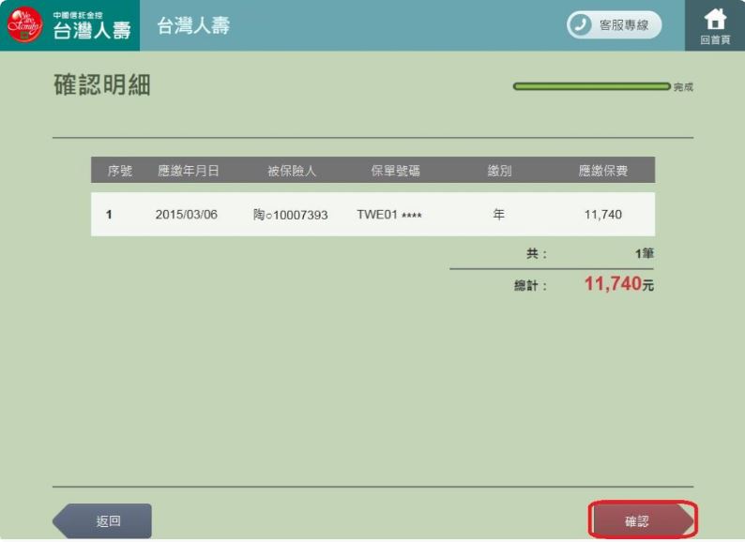Click the 回首頁 home icon
The image size is (745, 542).
[x=715, y=25]
